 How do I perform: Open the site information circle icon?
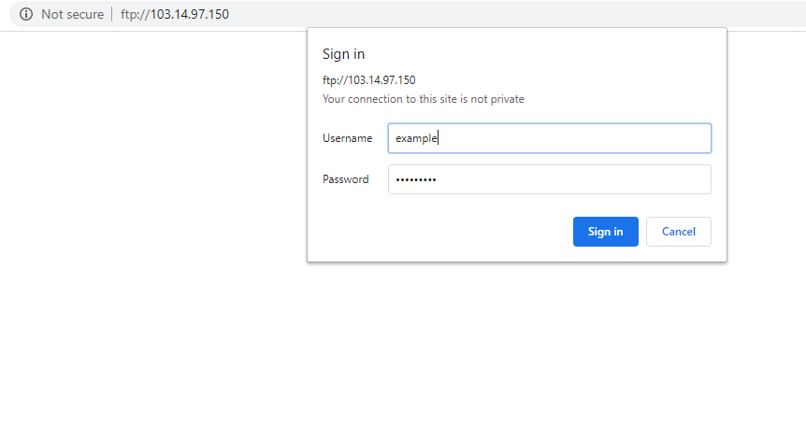25,14
